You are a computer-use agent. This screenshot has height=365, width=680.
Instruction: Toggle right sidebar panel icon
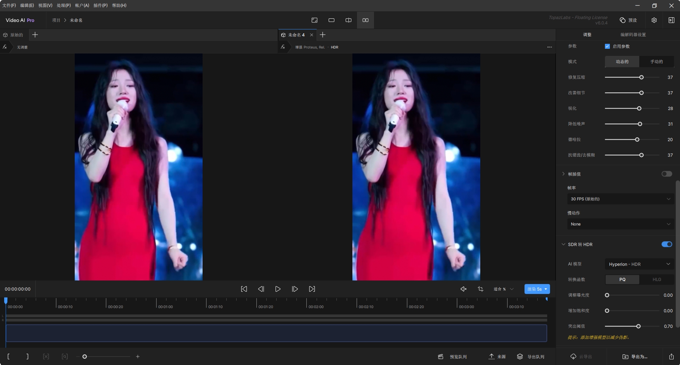coord(671,20)
